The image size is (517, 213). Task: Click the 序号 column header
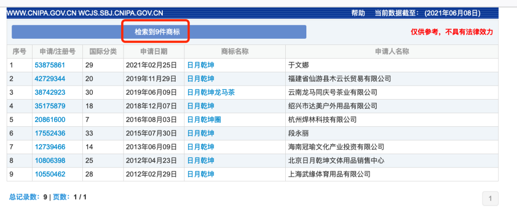20,51
